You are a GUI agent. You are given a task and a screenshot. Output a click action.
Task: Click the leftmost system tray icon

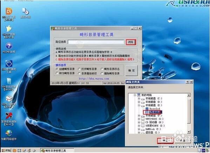click(200, 151)
